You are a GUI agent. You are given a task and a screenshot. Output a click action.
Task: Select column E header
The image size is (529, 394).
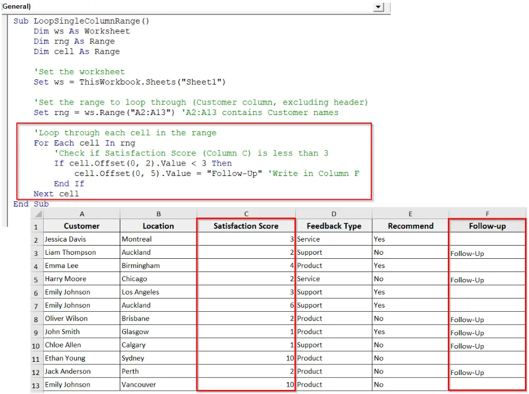pos(410,214)
